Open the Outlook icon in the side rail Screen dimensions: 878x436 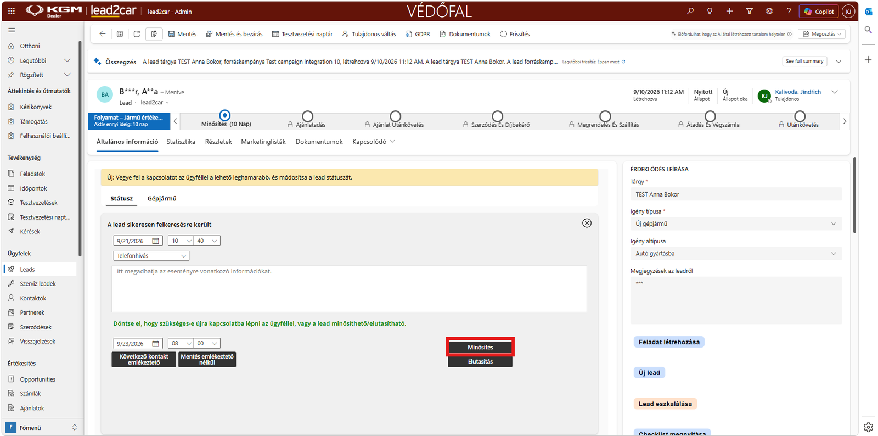tap(868, 12)
